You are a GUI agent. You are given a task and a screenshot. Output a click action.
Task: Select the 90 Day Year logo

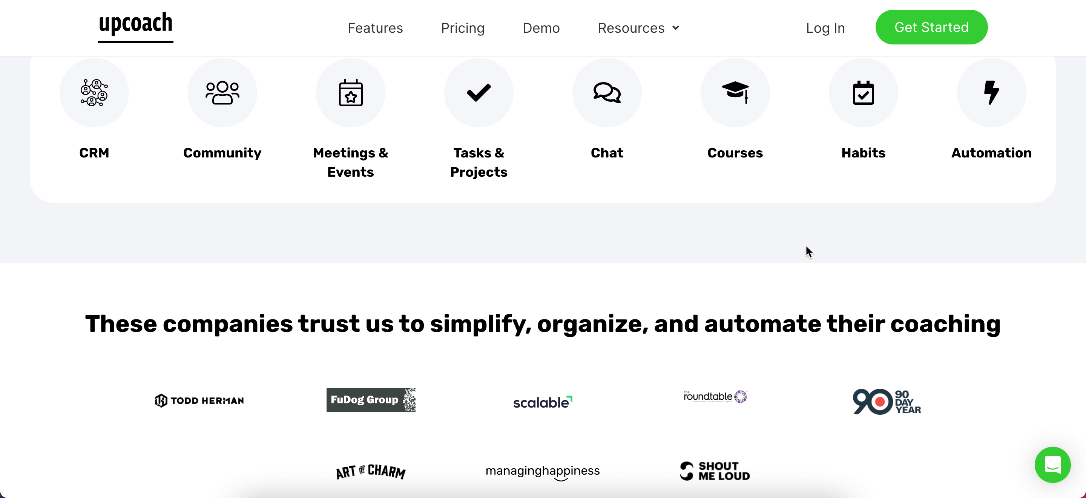[887, 402]
